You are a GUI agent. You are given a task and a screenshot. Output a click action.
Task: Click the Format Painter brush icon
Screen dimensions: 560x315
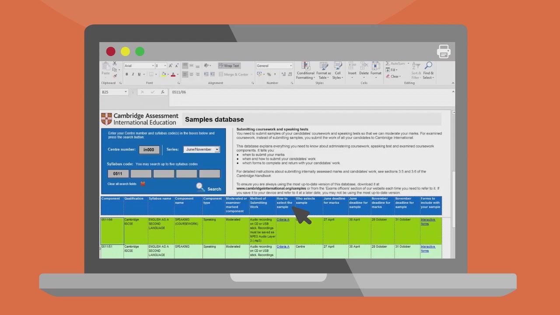[115, 76]
